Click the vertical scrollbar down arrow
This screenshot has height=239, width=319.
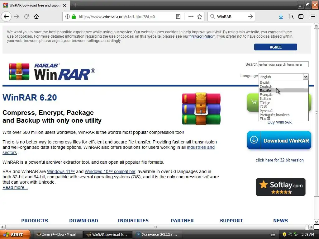click(316, 222)
